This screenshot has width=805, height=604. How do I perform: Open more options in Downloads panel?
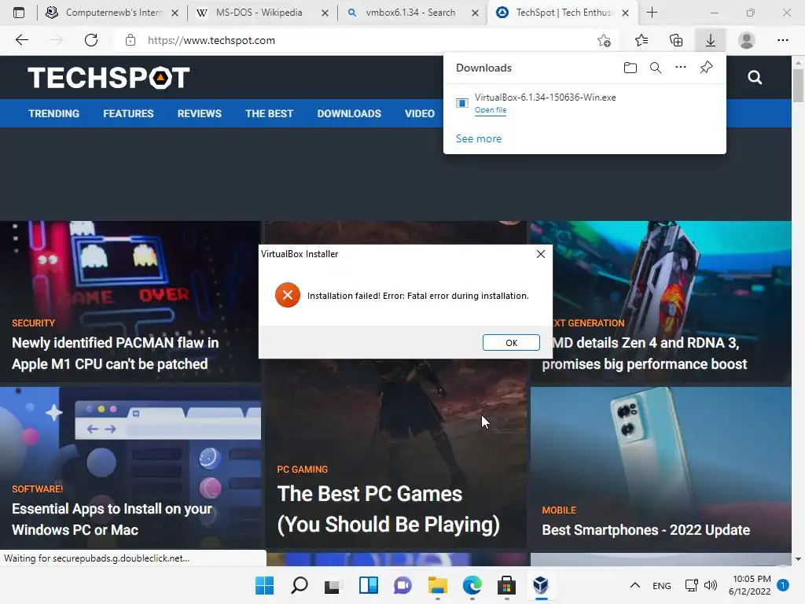681,67
